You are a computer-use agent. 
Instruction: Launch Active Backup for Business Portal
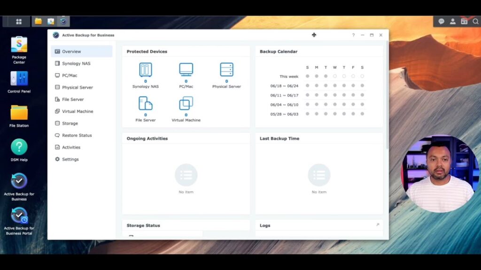pyautogui.click(x=19, y=216)
